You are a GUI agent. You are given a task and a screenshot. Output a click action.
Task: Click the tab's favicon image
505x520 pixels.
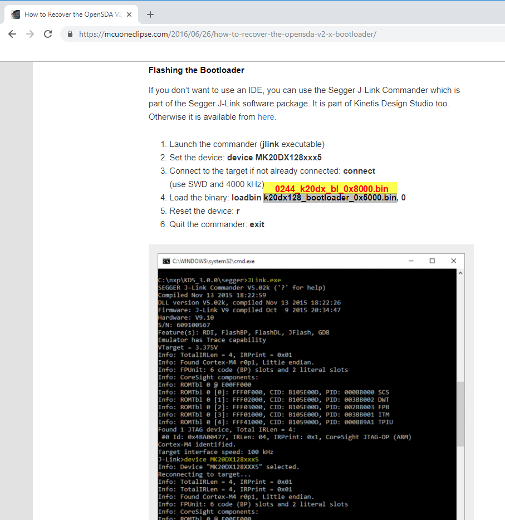click(16, 14)
